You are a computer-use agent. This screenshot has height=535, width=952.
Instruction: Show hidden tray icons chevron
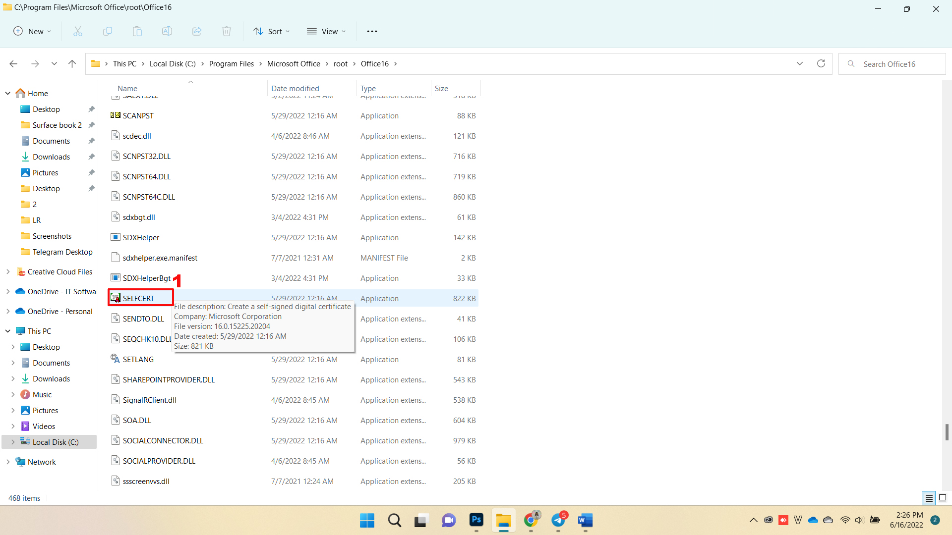click(x=753, y=520)
